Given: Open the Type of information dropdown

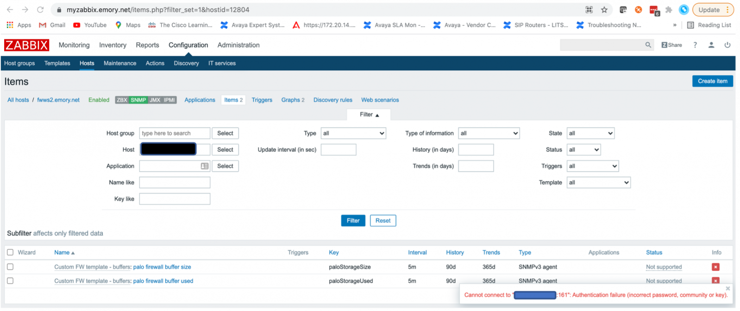Looking at the screenshot, I should [489, 133].
